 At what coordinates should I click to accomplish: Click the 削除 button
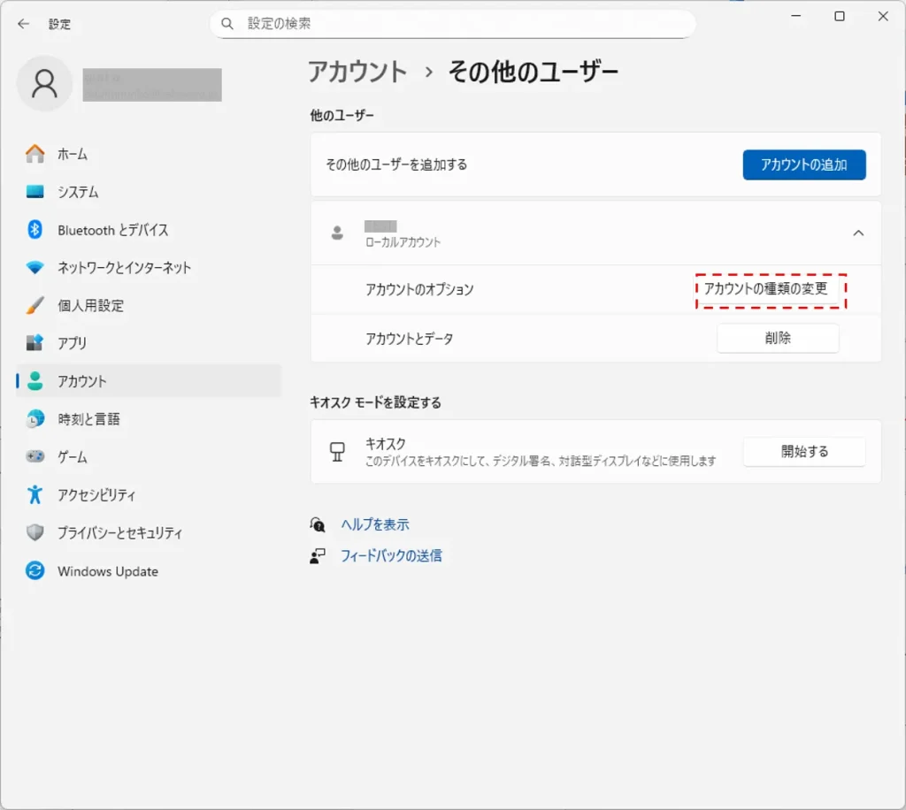tap(777, 339)
